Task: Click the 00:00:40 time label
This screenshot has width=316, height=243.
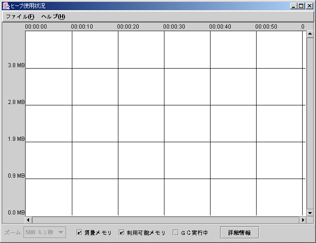Action: (x=220, y=27)
